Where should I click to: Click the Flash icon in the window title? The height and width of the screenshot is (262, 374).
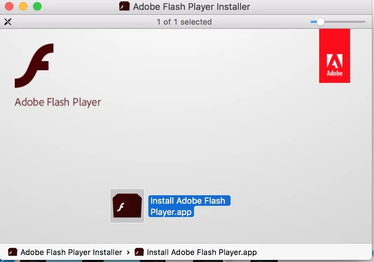pyautogui.click(x=124, y=6)
